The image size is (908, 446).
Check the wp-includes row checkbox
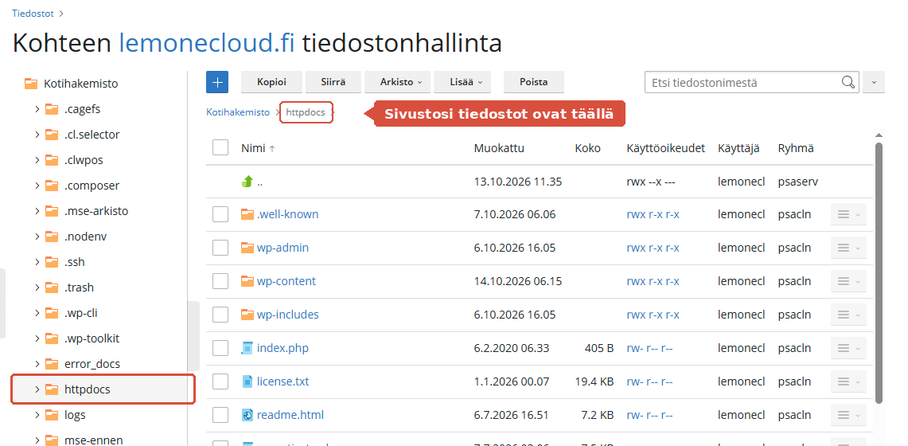220,315
